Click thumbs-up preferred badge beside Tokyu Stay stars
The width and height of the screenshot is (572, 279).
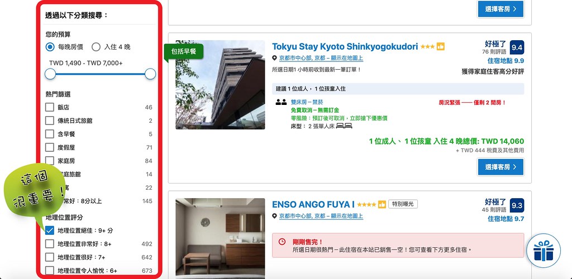tap(440, 47)
